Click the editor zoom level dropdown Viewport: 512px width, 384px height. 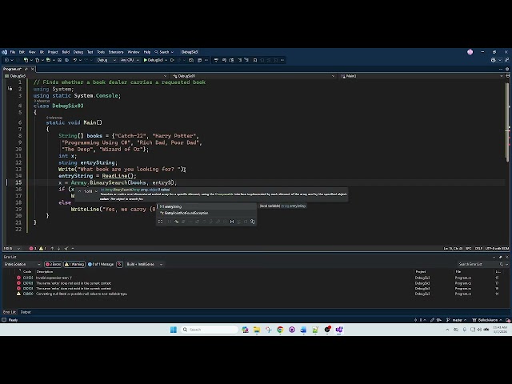(x=12, y=249)
